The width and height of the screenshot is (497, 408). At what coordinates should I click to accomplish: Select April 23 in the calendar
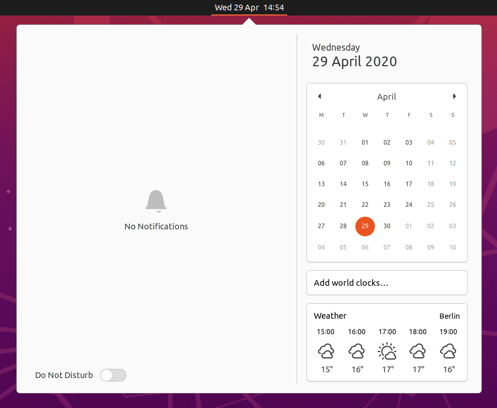387,205
